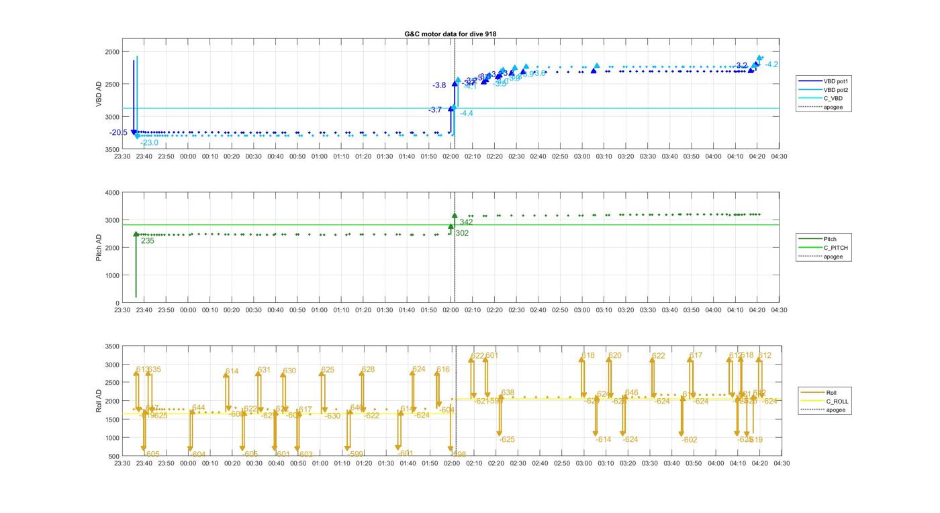The image size is (940, 513).
Task: Click the "646" roll data label
Action: coord(632,393)
